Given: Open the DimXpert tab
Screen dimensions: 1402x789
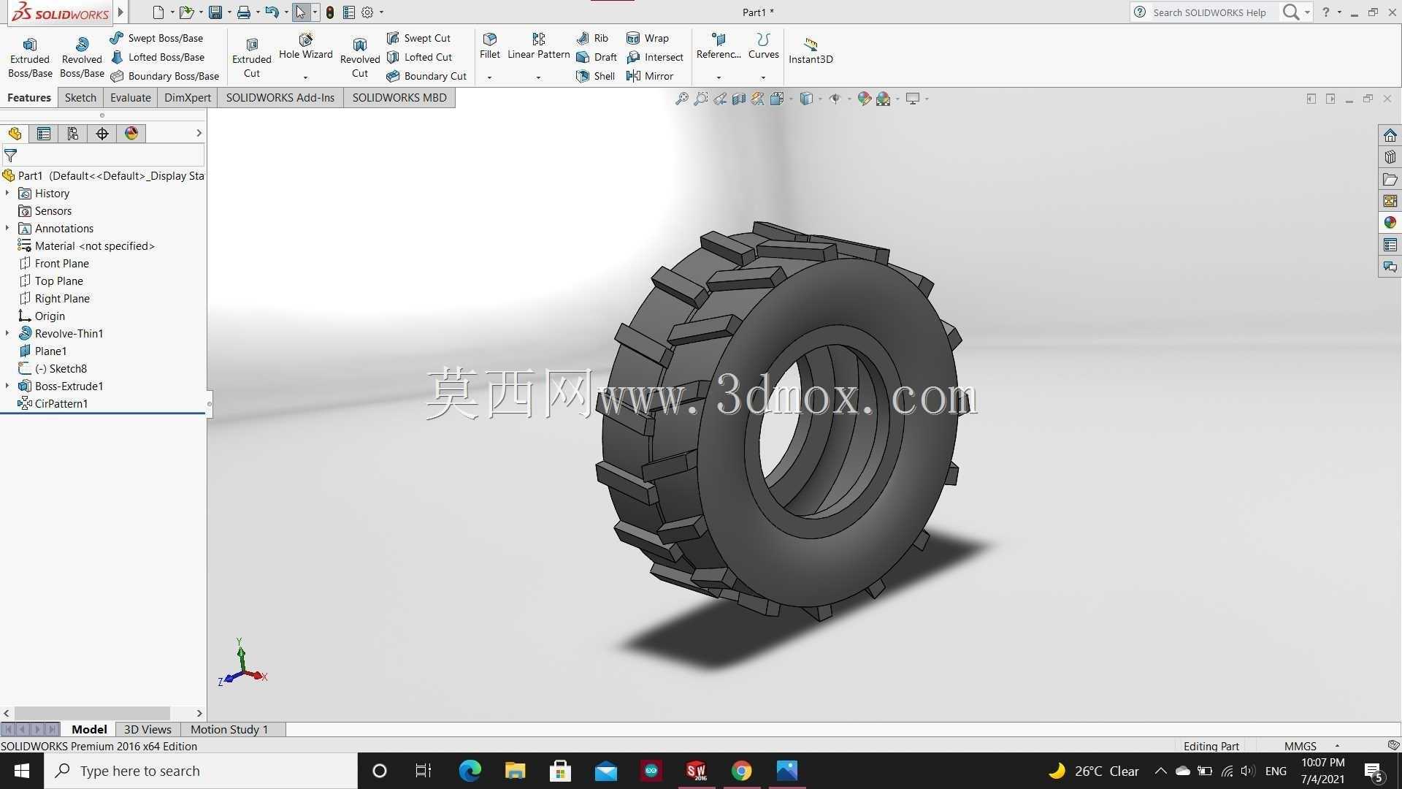Looking at the screenshot, I should coord(188,98).
